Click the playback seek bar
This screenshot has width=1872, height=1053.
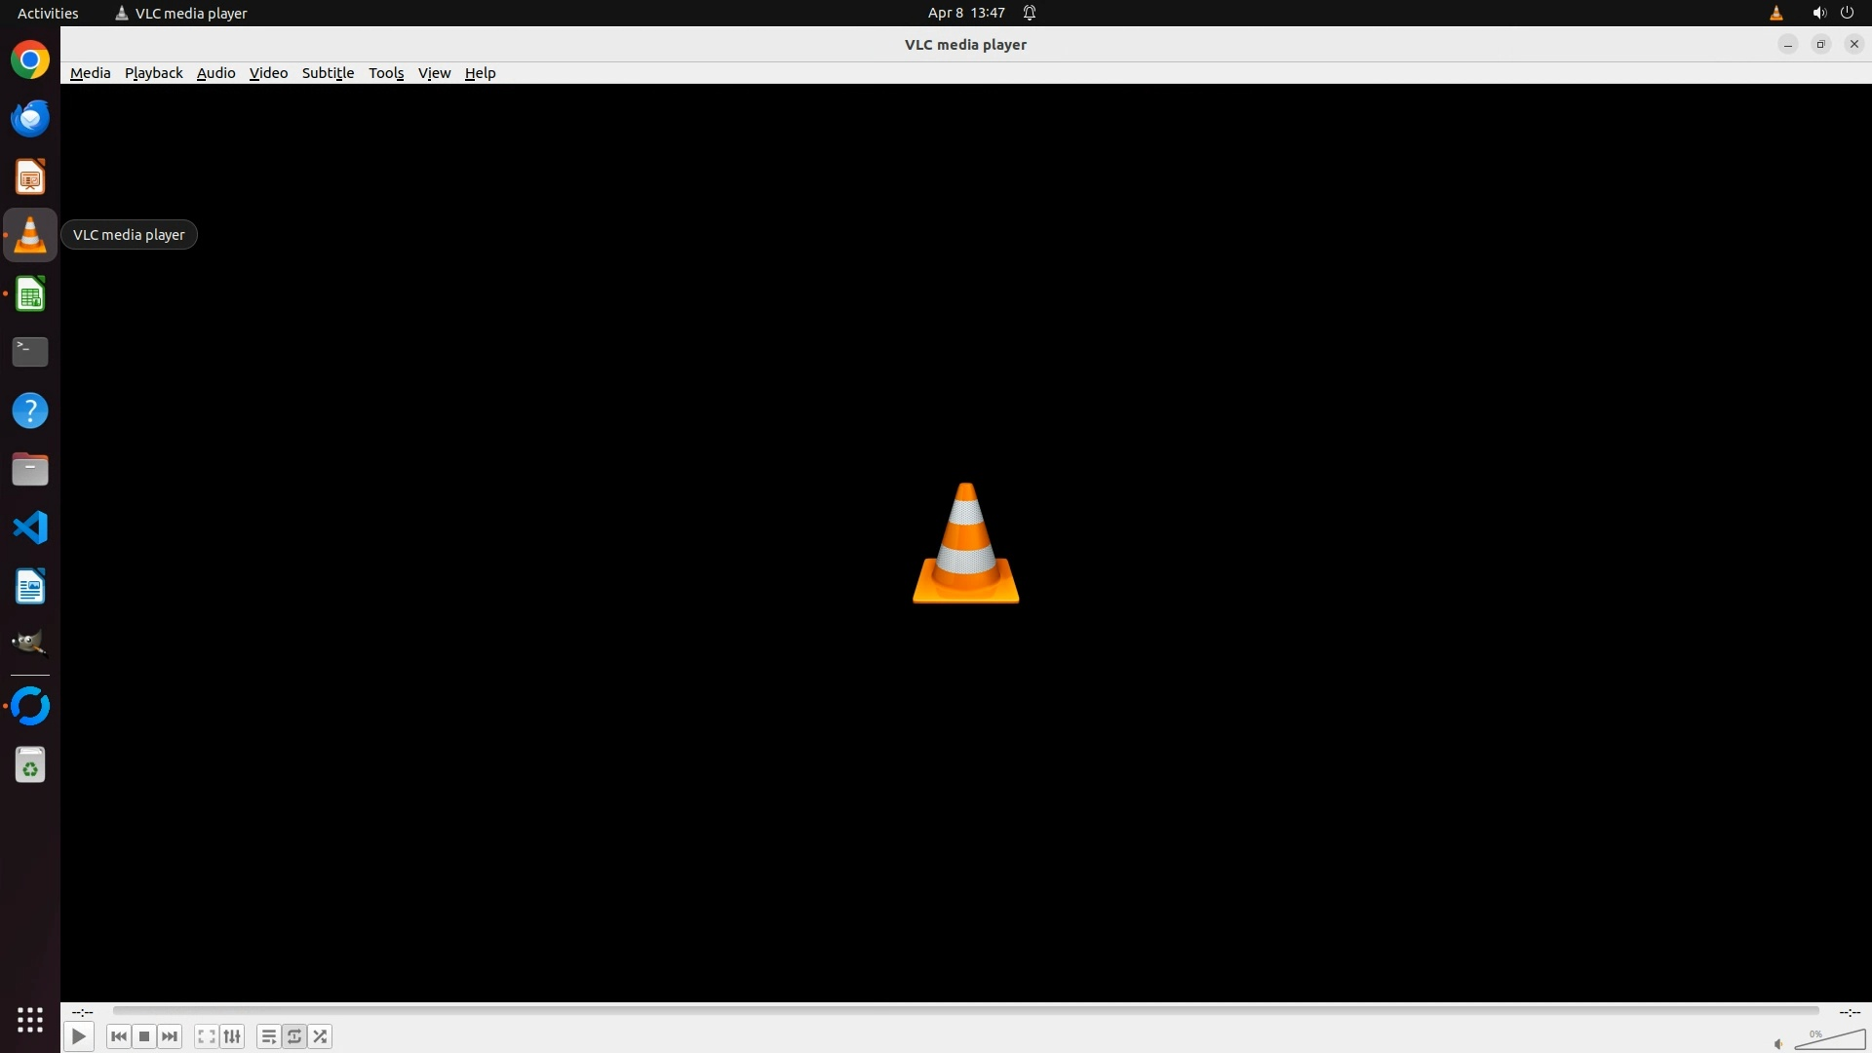click(x=965, y=1011)
